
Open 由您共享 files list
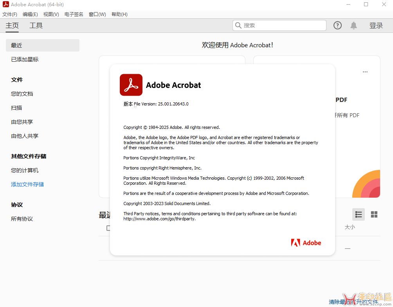click(x=22, y=122)
